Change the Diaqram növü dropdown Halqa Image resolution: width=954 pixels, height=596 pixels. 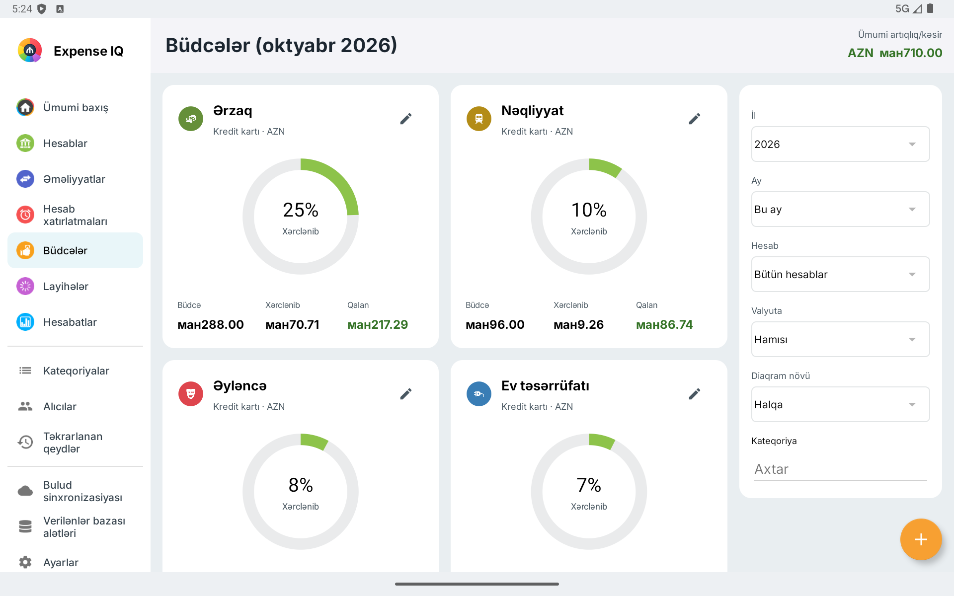click(x=840, y=404)
